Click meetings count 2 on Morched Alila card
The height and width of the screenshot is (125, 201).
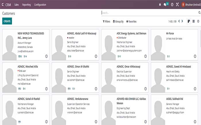[20, 89]
